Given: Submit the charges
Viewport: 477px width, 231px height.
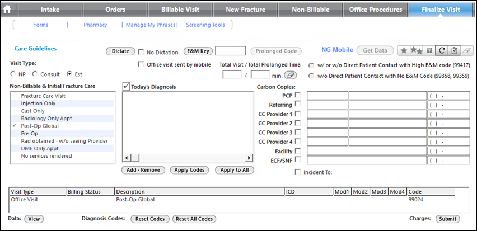Looking at the screenshot, I should pyautogui.click(x=447, y=219).
